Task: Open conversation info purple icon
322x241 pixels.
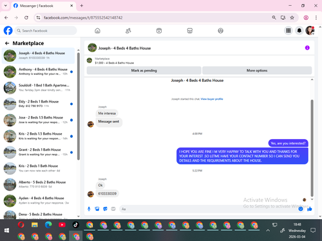Action: [x=307, y=48]
